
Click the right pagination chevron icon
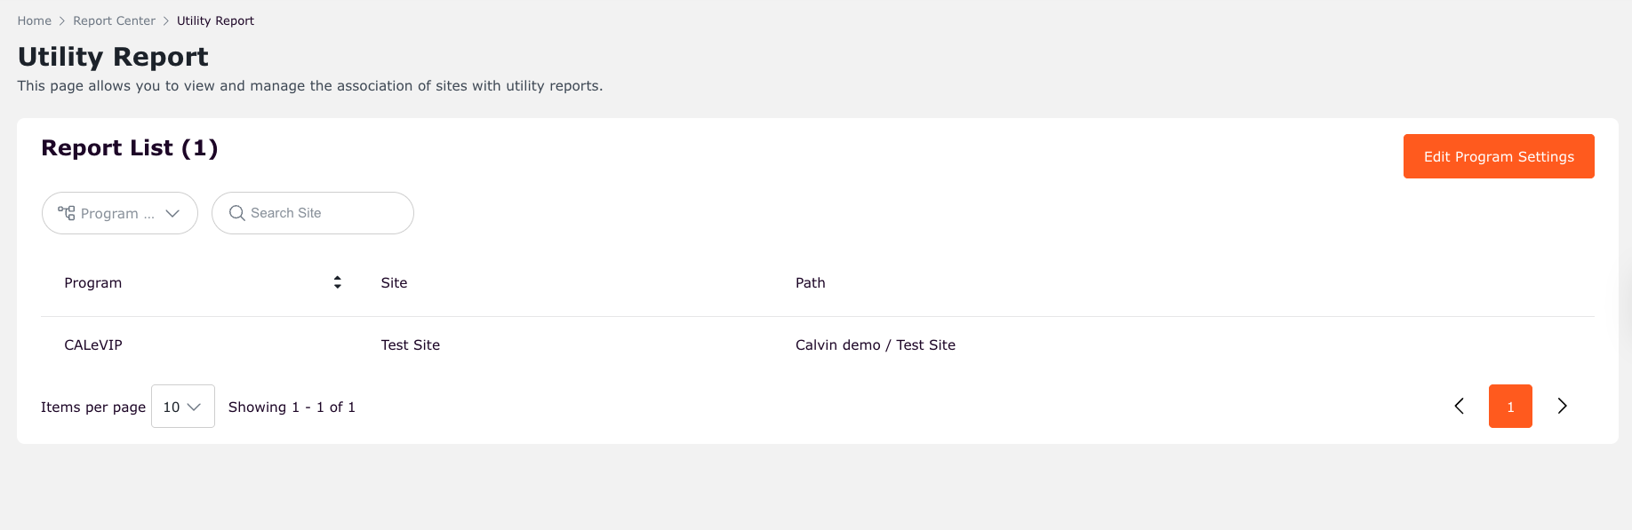pyautogui.click(x=1562, y=406)
